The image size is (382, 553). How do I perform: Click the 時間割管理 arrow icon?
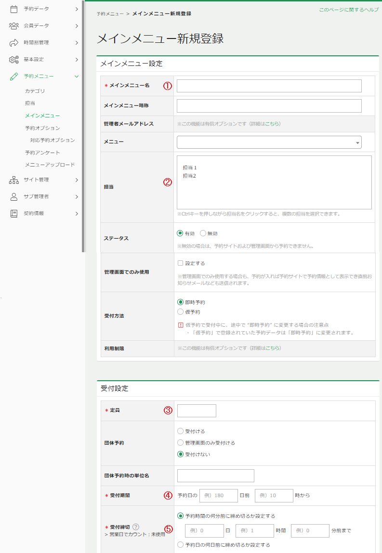click(x=14, y=43)
